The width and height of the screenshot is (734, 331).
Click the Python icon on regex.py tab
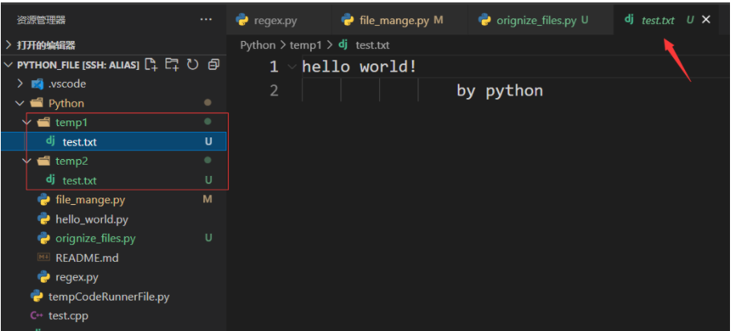tap(242, 20)
